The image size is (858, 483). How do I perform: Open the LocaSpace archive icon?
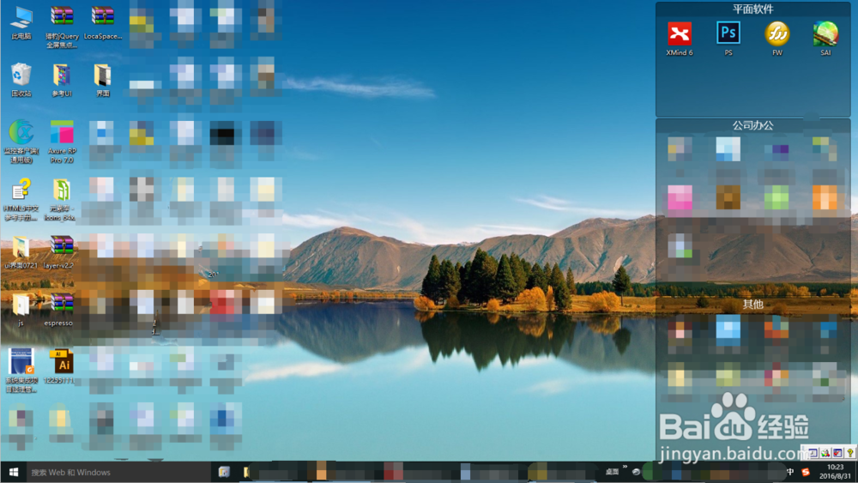pyautogui.click(x=102, y=22)
